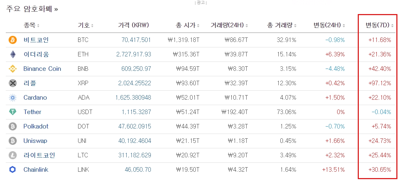This screenshot has width=398, height=181.
Task: Click the Cardano dotted icon
Action: point(13,98)
